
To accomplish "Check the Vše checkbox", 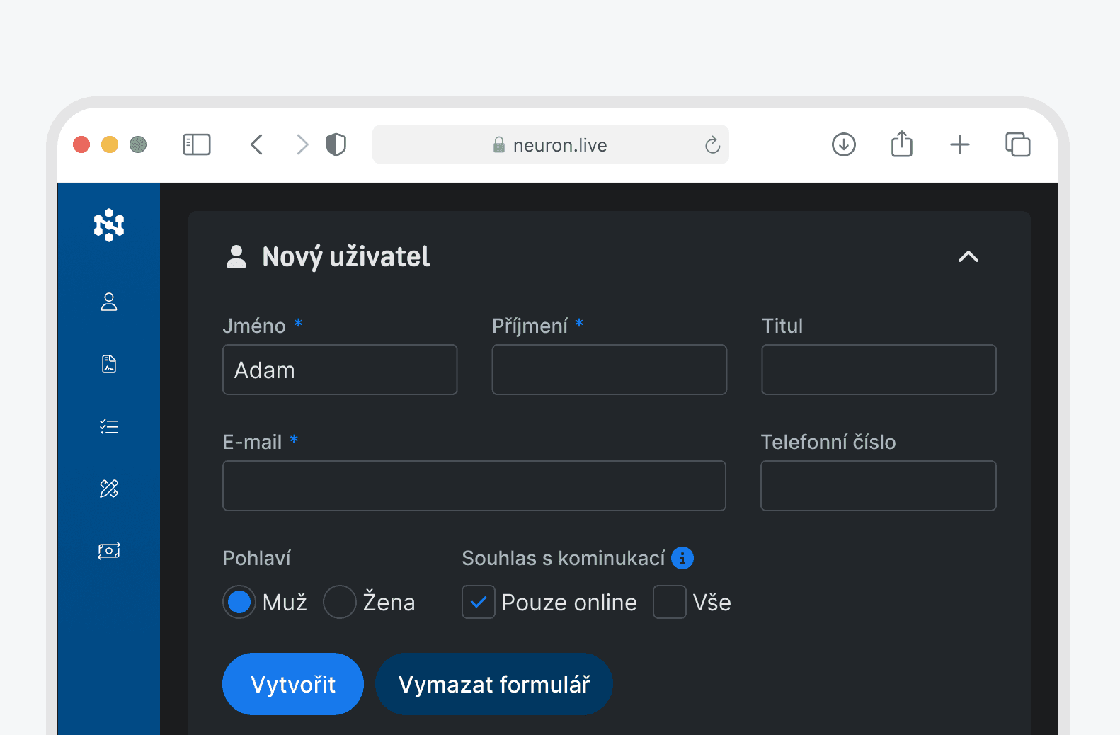I will pos(669,602).
